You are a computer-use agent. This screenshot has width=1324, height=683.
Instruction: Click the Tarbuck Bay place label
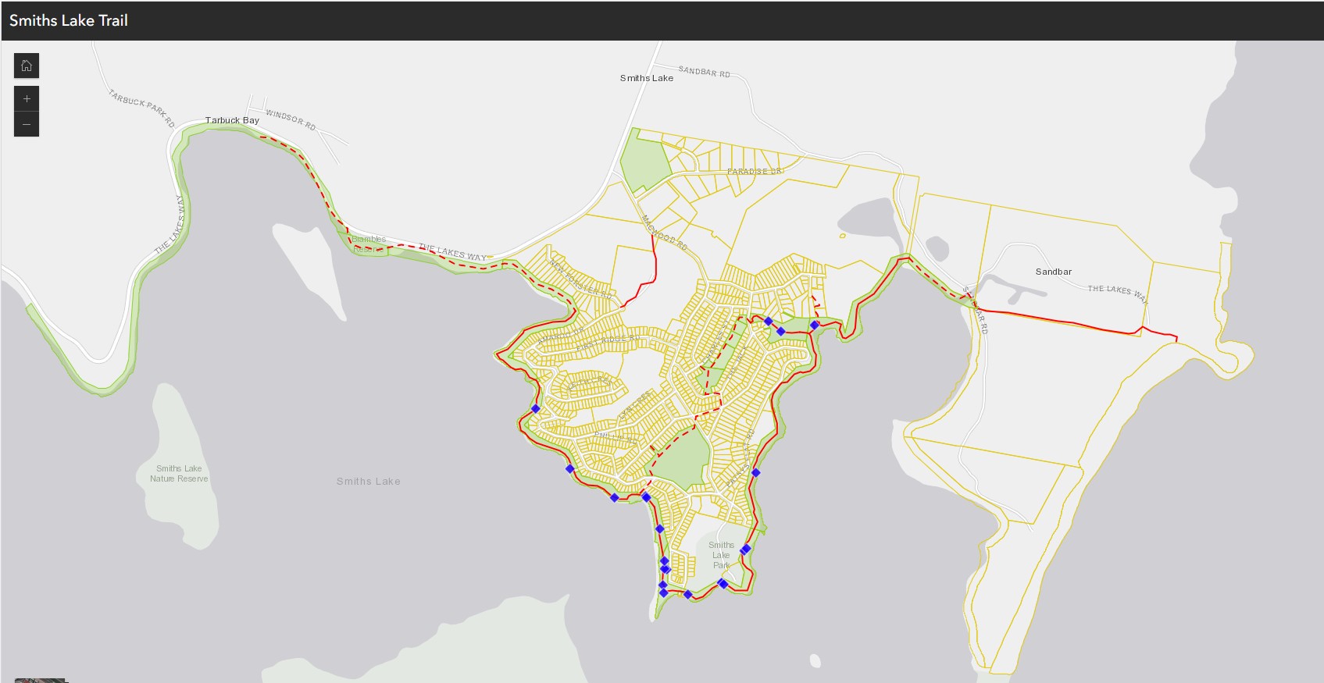tap(232, 120)
